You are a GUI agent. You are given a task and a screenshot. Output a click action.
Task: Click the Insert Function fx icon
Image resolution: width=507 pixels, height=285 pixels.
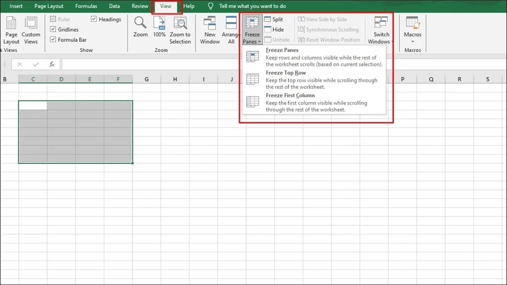pos(52,64)
